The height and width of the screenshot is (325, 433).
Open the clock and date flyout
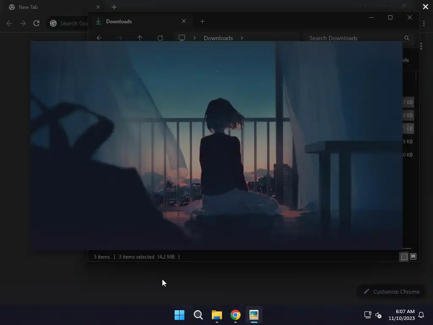402,315
